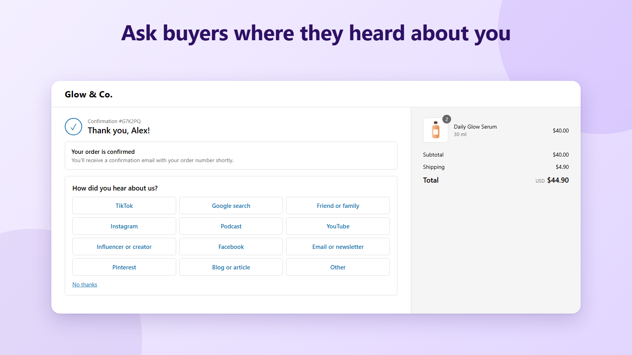Dismiss the survey with No thanks
The height and width of the screenshot is (355, 632).
(x=85, y=284)
